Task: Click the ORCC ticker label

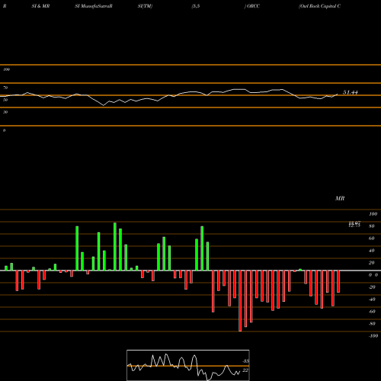Action: pos(253,6)
